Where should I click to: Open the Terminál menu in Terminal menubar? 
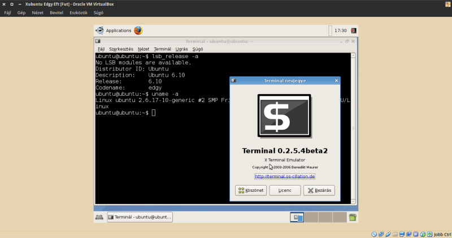click(162, 49)
